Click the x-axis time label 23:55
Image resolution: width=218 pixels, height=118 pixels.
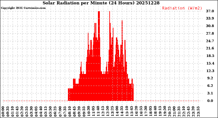(x=198, y=112)
